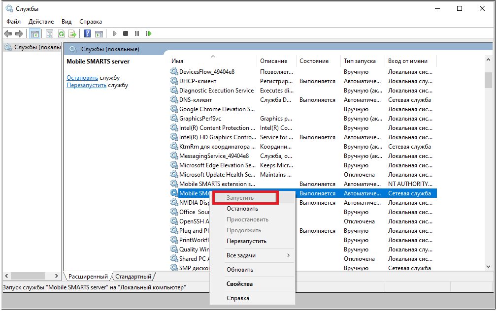Click the Stop service square icon

(126, 33)
